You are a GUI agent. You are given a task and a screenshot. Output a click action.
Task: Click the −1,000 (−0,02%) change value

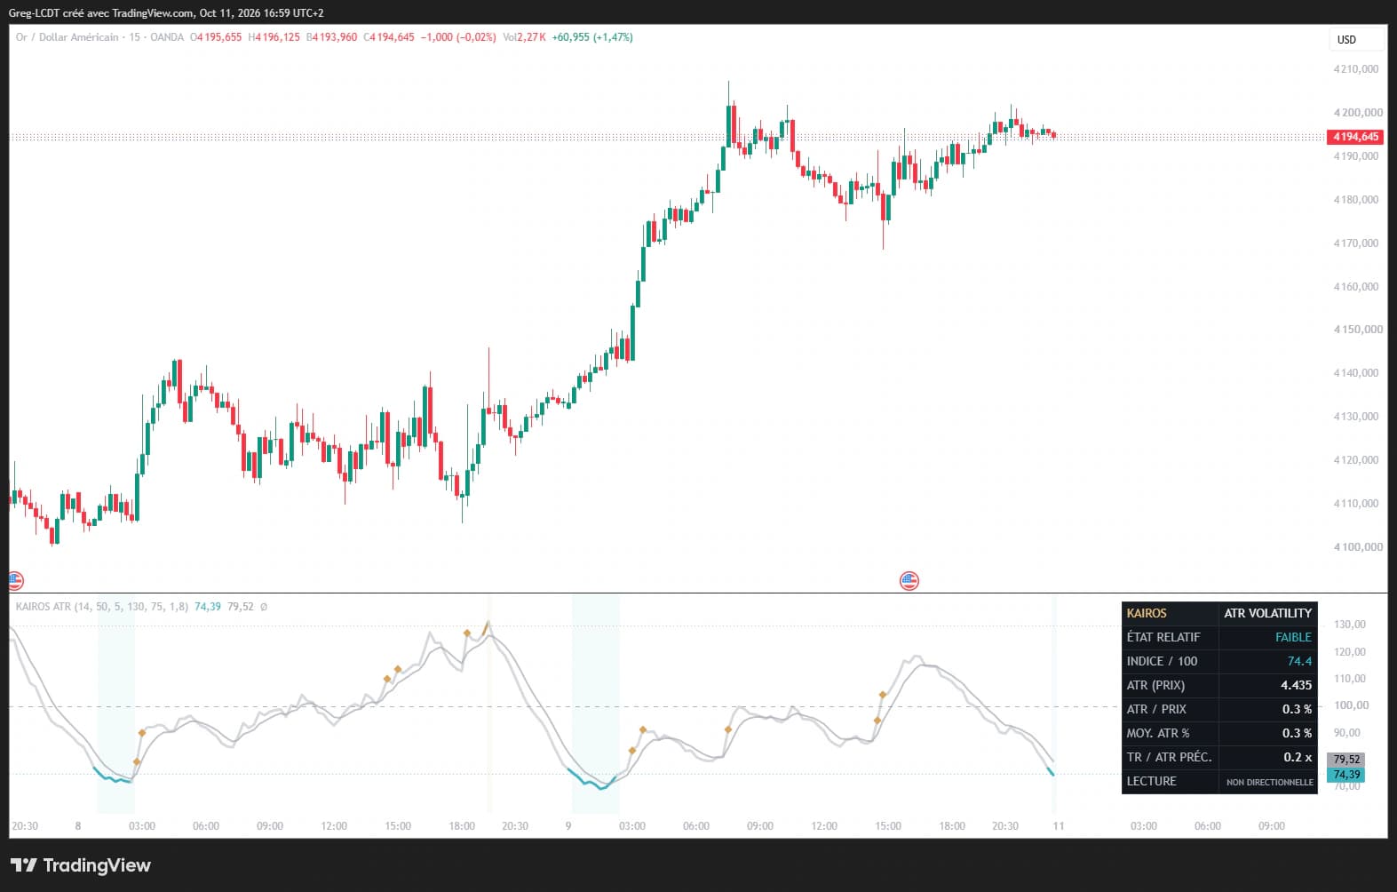pos(458,37)
